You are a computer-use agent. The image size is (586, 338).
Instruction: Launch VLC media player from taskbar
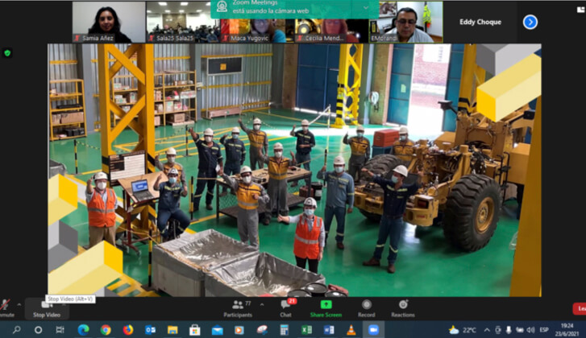pyautogui.click(x=351, y=330)
